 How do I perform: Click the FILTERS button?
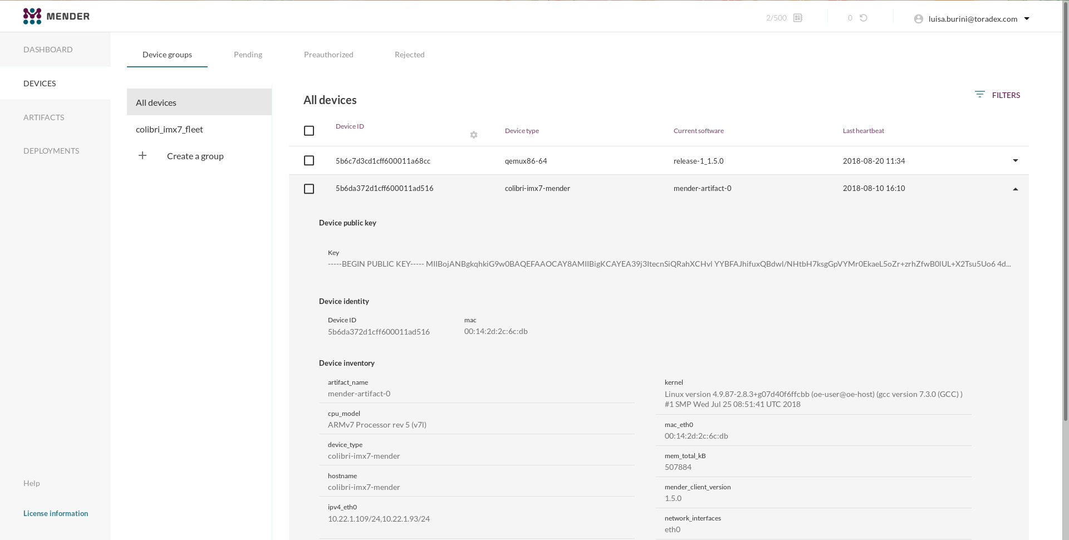click(997, 95)
